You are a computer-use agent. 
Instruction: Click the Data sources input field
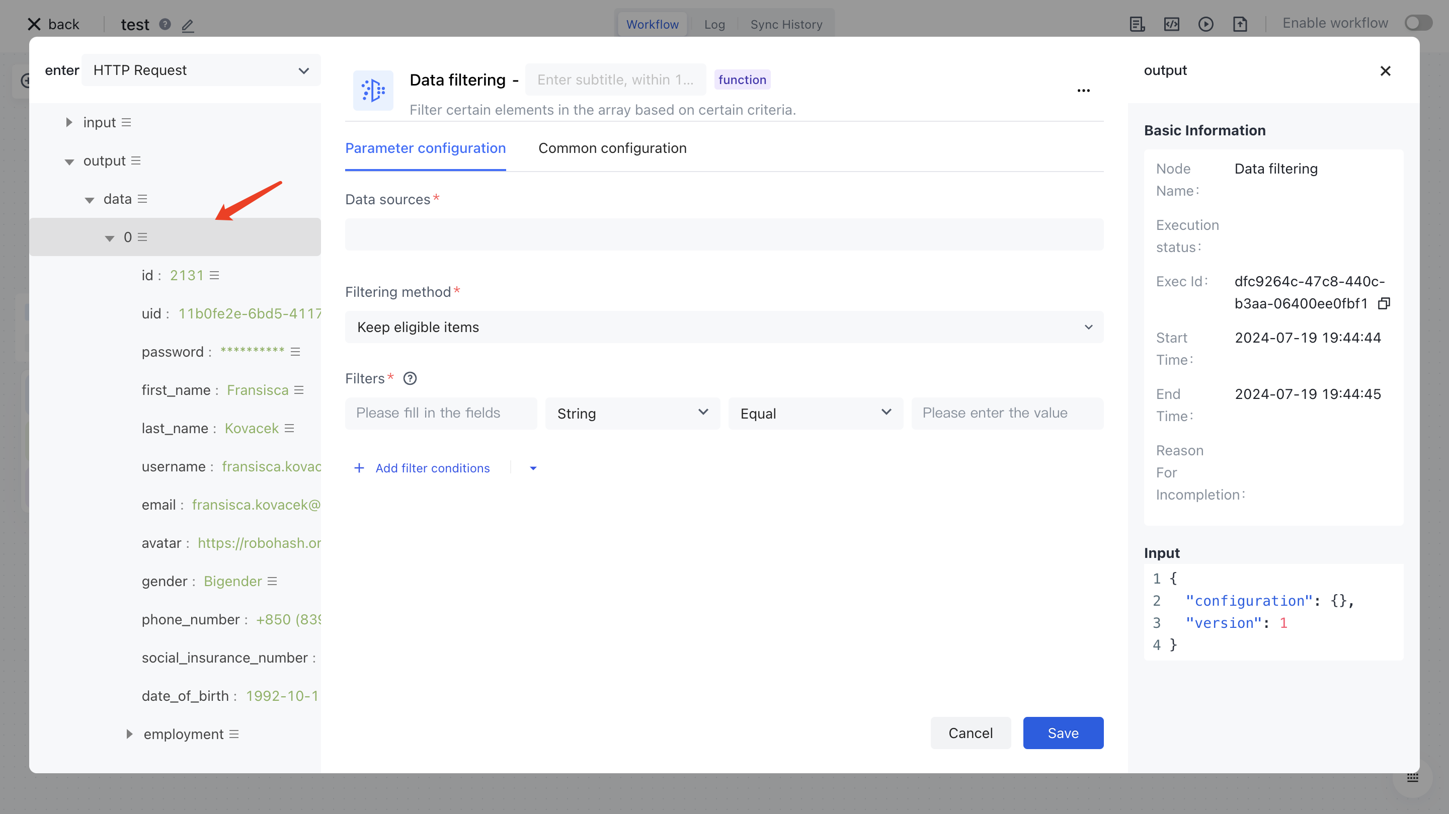pos(724,234)
